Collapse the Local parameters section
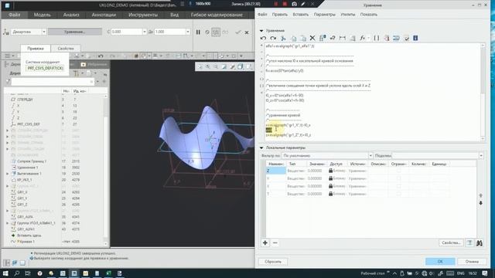This screenshot has width=495, height=278. 261,147
